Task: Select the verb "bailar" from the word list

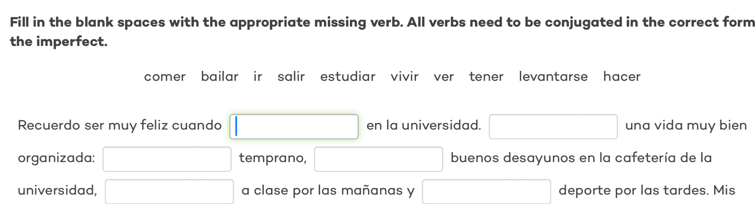Action: 220,77
